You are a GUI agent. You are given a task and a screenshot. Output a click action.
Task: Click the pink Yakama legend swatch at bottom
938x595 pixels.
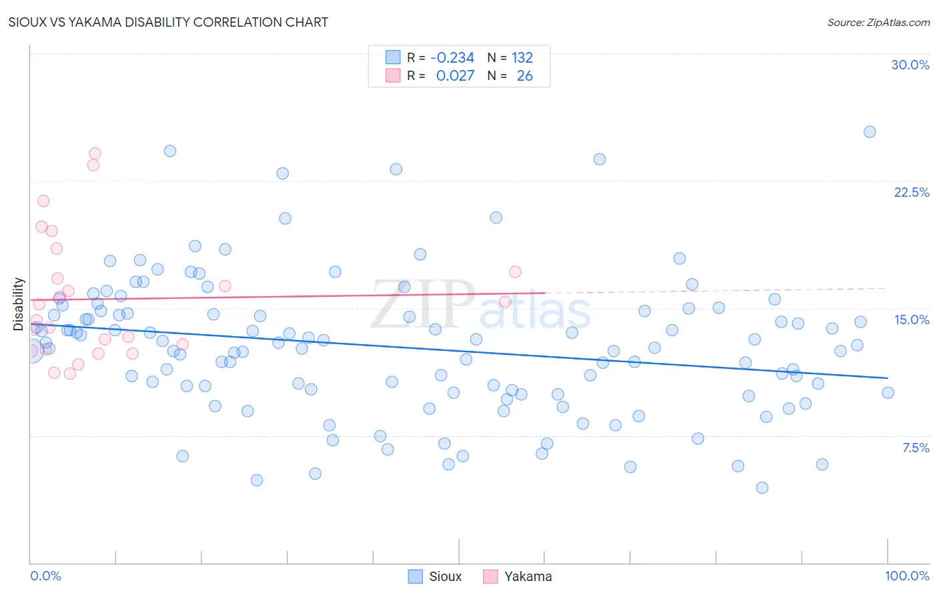pos(490,576)
